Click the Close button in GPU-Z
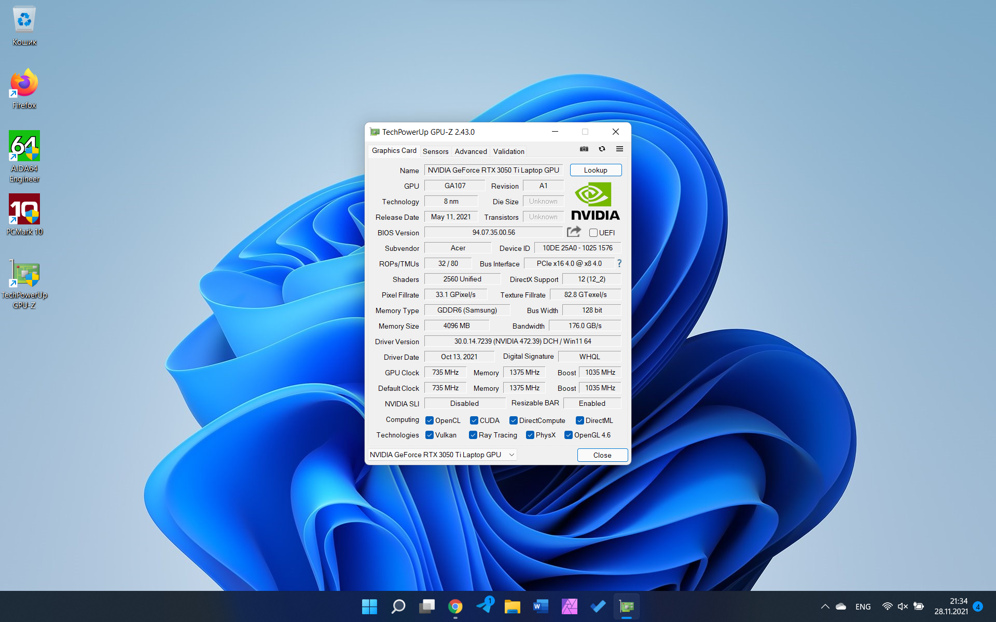Screen dimensions: 996x622 (x=602, y=455)
